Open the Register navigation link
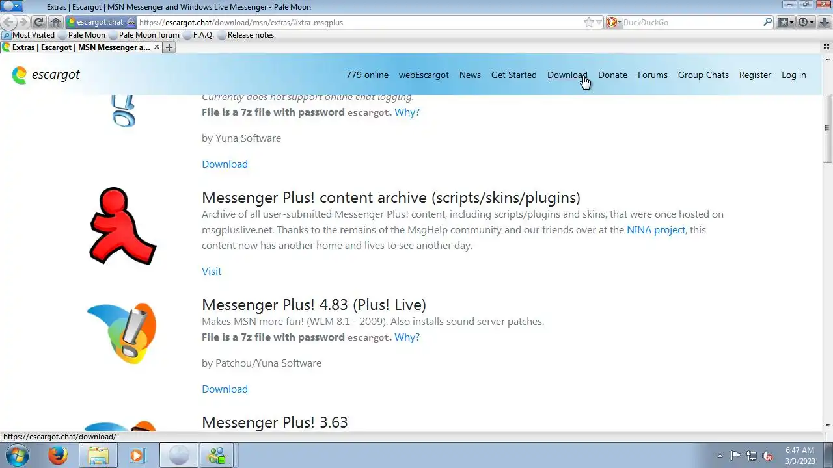 click(755, 75)
